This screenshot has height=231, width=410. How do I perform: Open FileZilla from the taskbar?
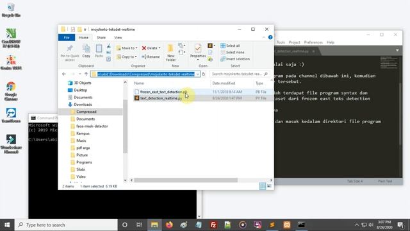pyautogui.click(x=213, y=225)
